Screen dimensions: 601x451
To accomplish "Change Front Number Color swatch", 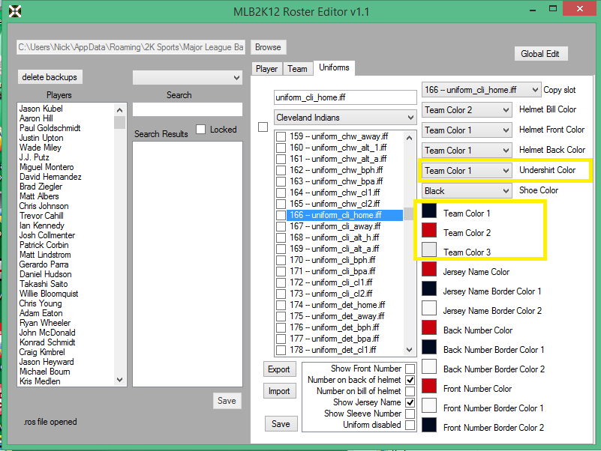I will coord(429,386).
